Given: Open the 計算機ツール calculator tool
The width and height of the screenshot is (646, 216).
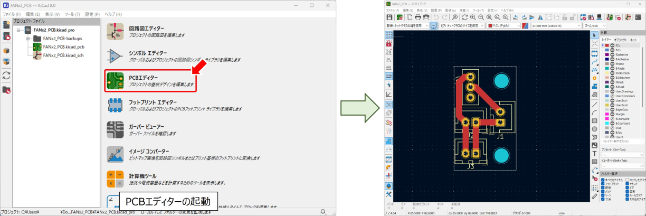Looking at the screenshot, I should [x=150, y=179].
